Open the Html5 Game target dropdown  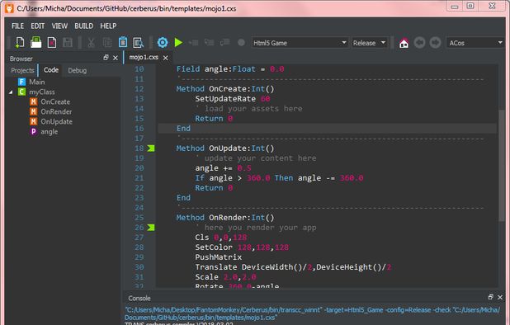300,43
